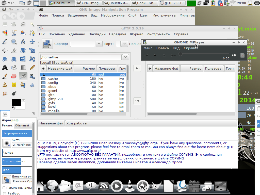Click the volume speaker icon in GNOME MPlayer

(234, 55)
